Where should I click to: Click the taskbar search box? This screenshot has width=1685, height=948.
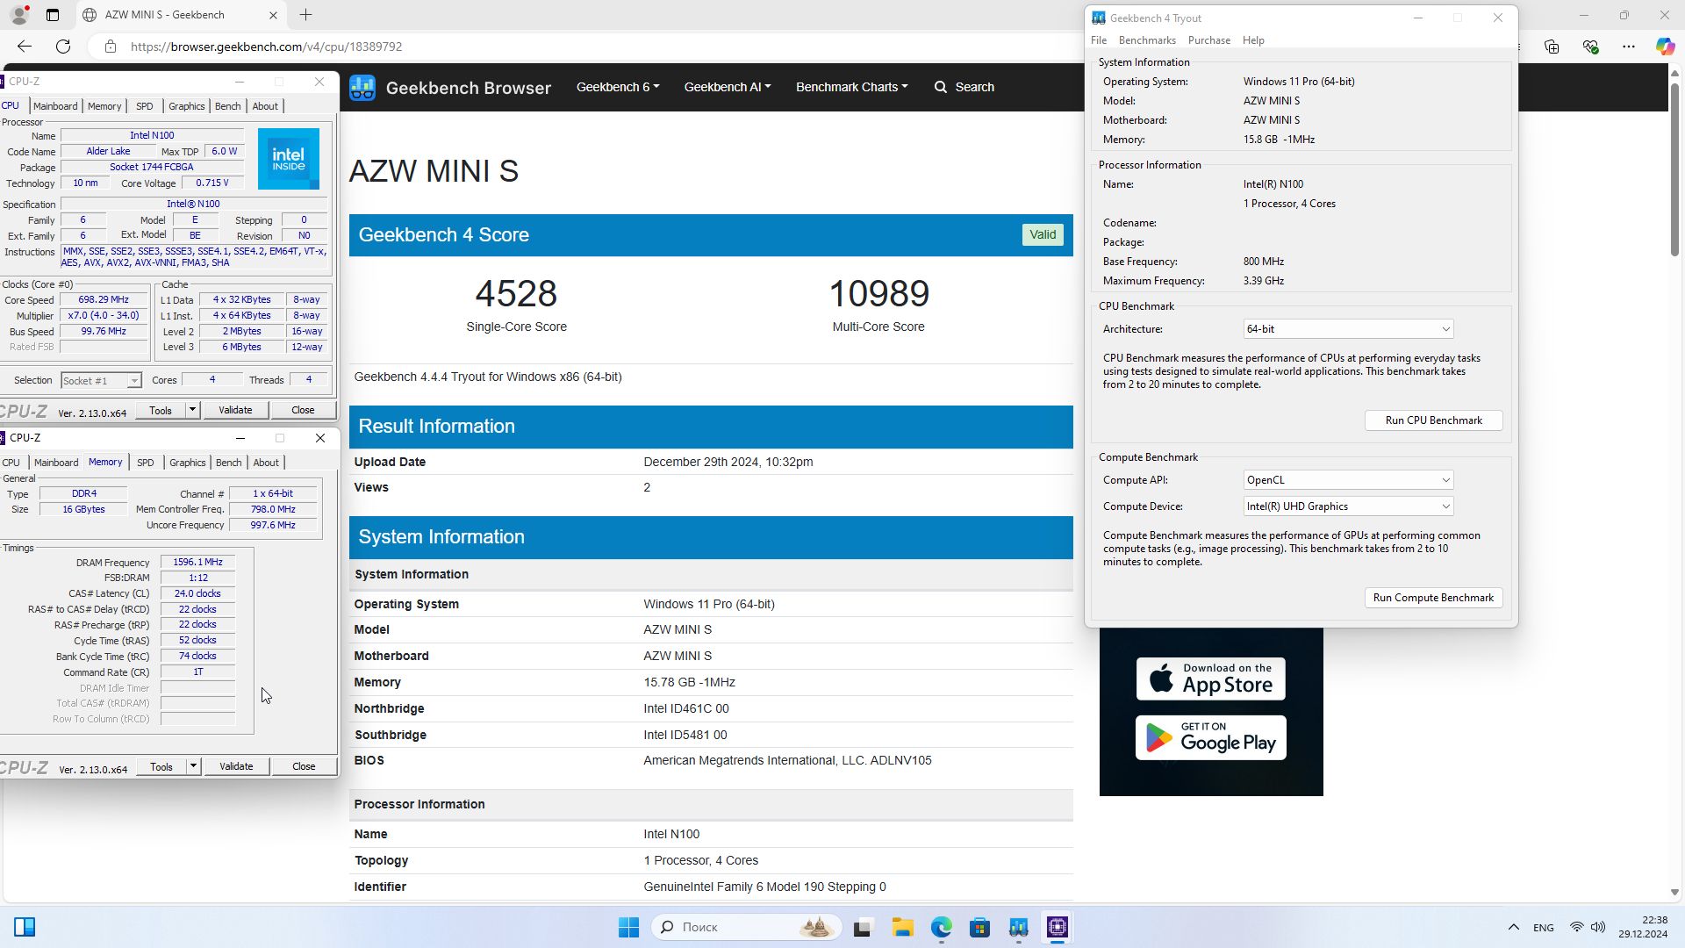pos(746,927)
